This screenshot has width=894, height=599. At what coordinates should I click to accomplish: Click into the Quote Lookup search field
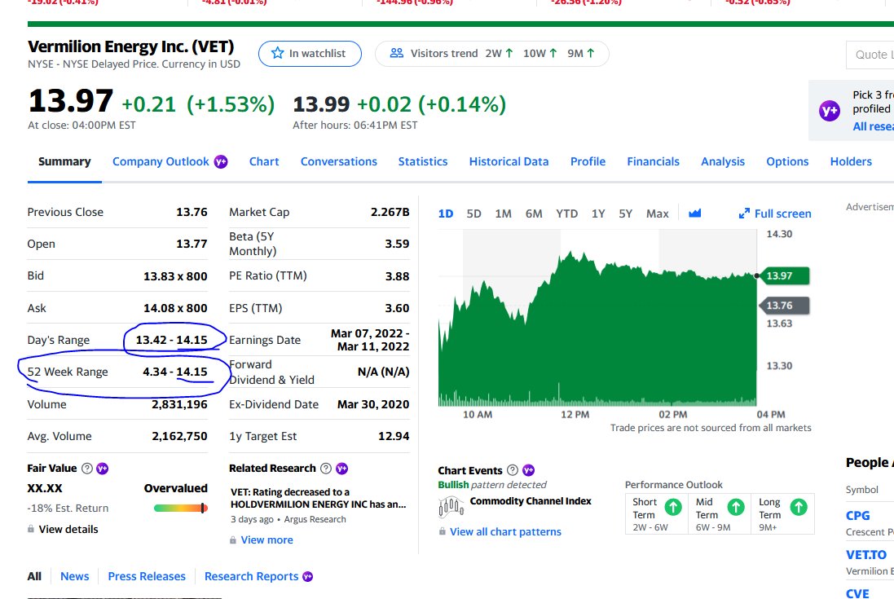pos(870,55)
